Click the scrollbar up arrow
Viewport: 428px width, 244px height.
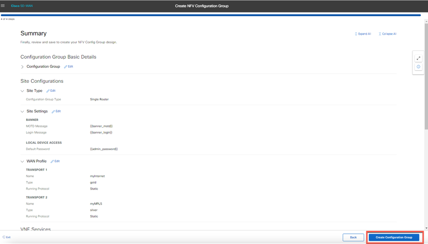[426, 21]
